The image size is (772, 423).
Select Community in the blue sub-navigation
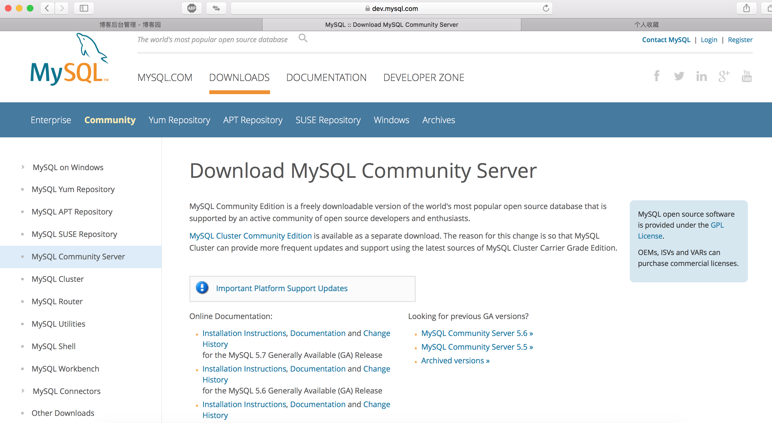coord(110,120)
